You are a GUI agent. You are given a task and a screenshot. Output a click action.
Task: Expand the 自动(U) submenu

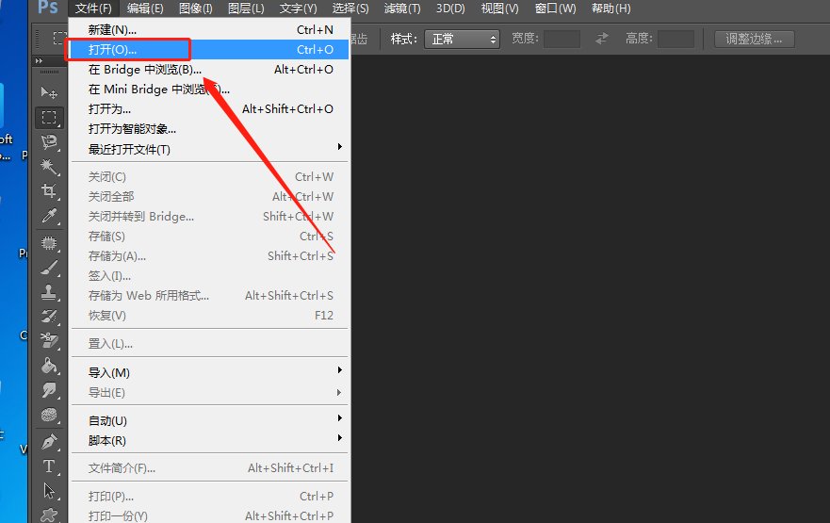click(209, 421)
